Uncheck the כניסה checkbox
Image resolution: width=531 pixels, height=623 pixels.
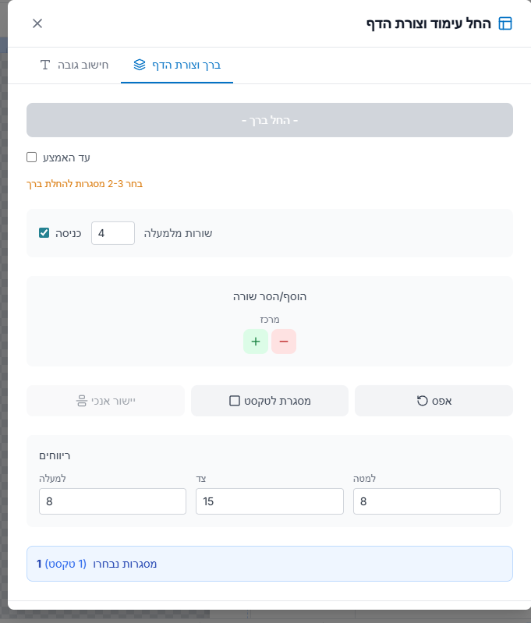[44, 232]
